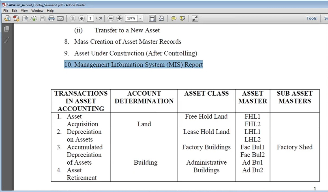This screenshot has height=192, width=328.
Task: Open the attachments paperclip panel
Action: [x=7, y=40]
